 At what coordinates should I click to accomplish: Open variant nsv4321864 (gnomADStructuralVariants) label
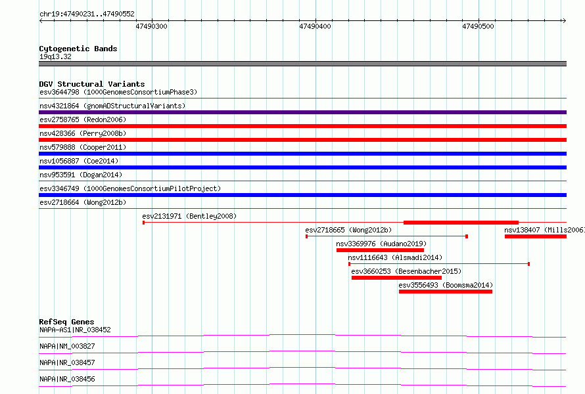112,106
